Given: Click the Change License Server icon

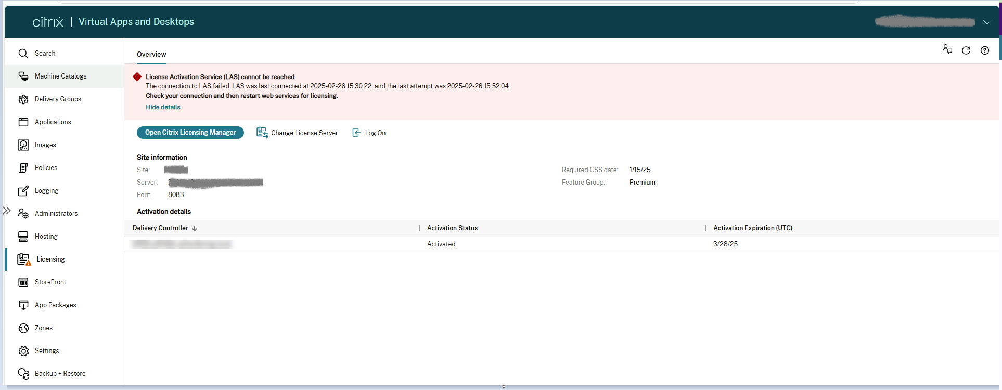Looking at the screenshot, I should click(262, 133).
